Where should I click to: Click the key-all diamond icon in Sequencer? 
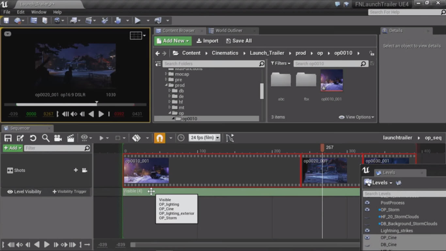coord(136,138)
